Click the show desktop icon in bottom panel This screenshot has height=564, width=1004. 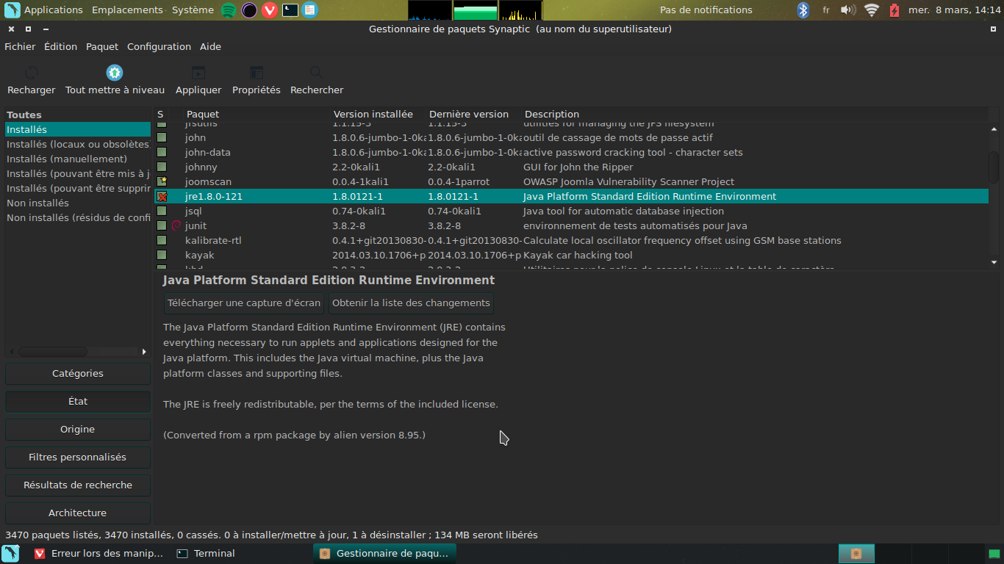tap(11, 554)
